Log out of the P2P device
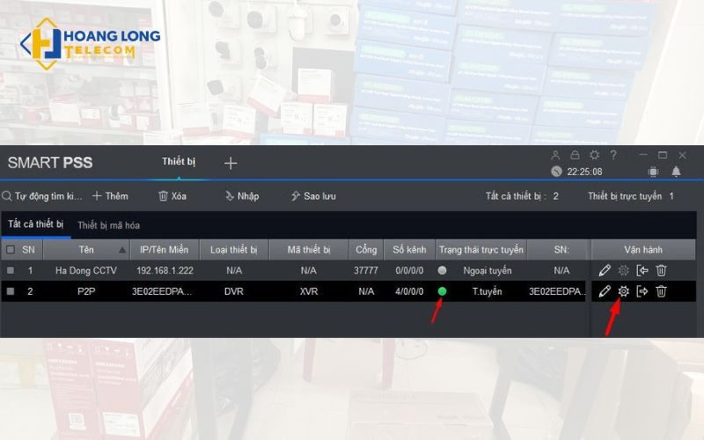The height and width of the screenshot is (440, 704). point(642,291)
